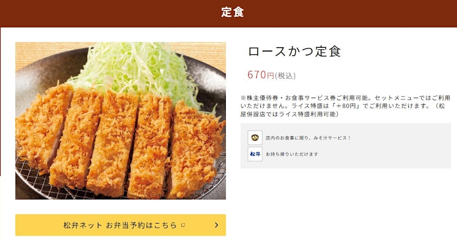
Task: Click the 株主優待券 notice paragraph
Action: point(345,106)
